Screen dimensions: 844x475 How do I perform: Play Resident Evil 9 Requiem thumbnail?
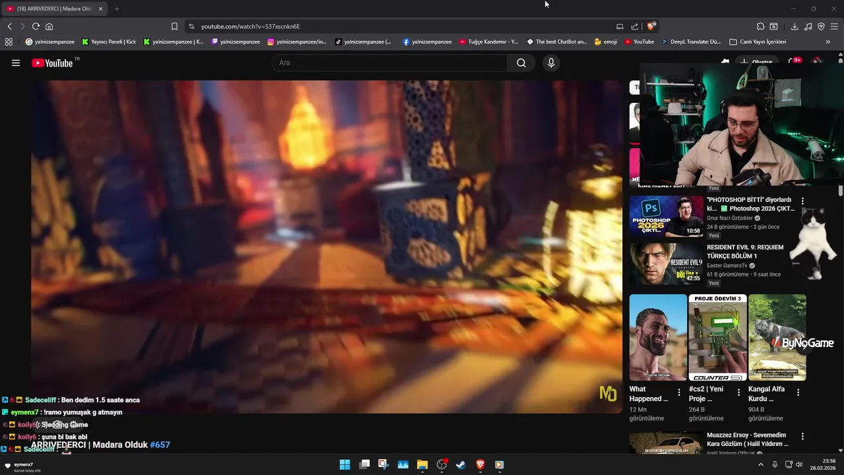pos(666,263)
